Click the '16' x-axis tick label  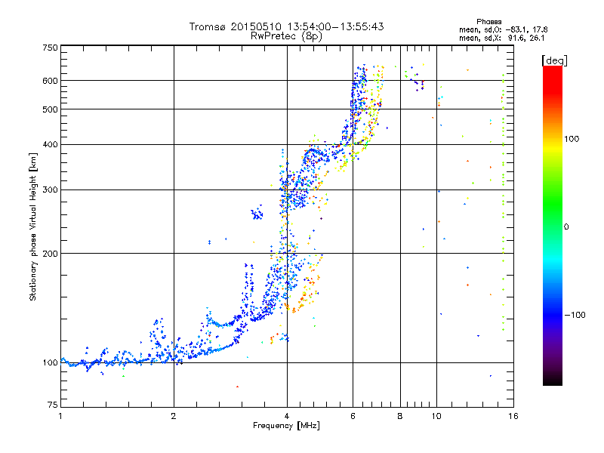click(513, 416)
